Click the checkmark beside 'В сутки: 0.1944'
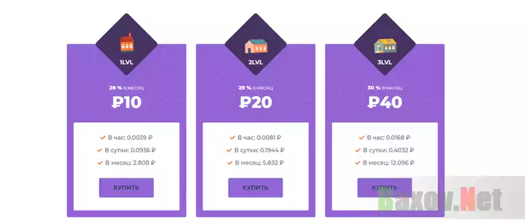Screen dimensions: 525x223 tap(229, 150)
